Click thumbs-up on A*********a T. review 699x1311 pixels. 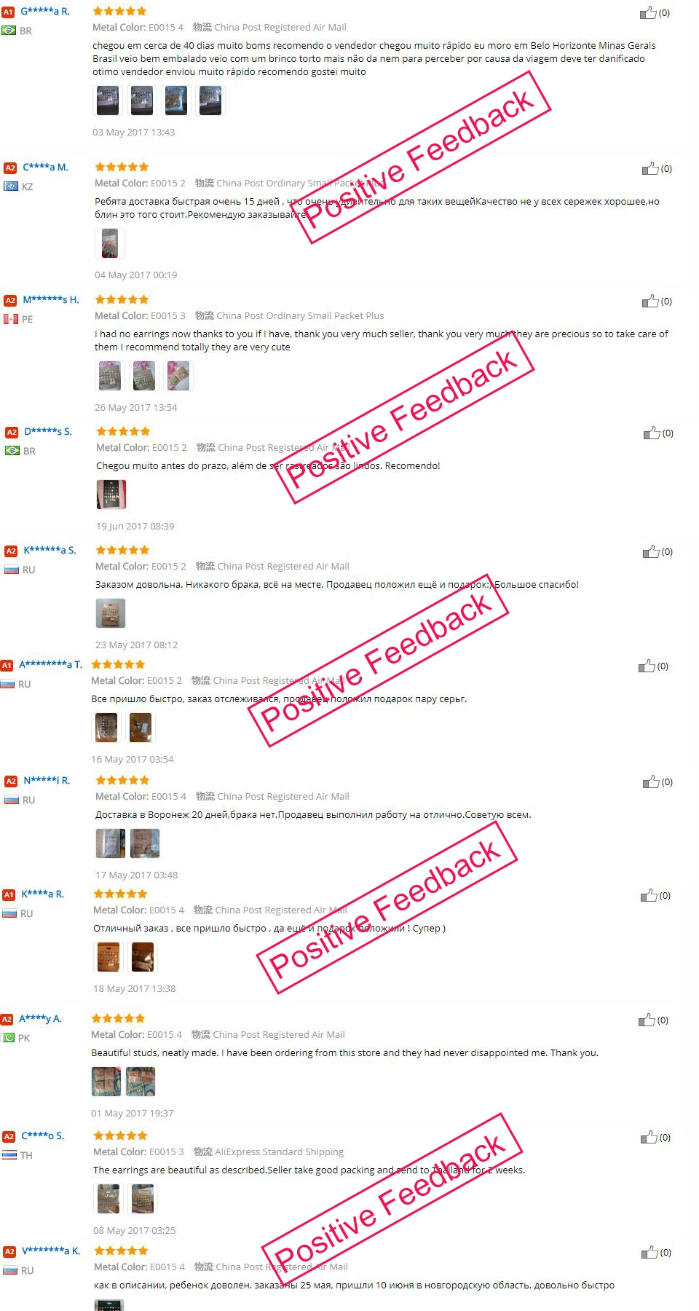647,666
